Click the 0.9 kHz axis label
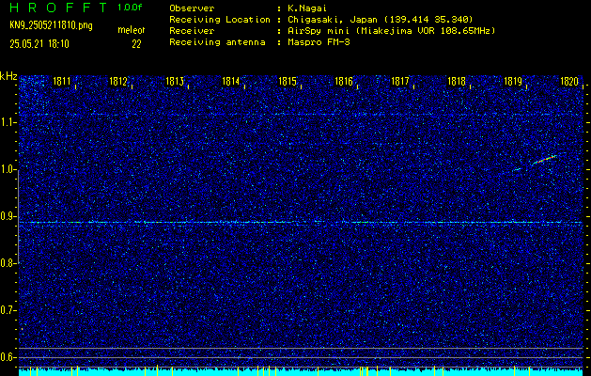Screen dimensions: 591x376 [7, 216]
